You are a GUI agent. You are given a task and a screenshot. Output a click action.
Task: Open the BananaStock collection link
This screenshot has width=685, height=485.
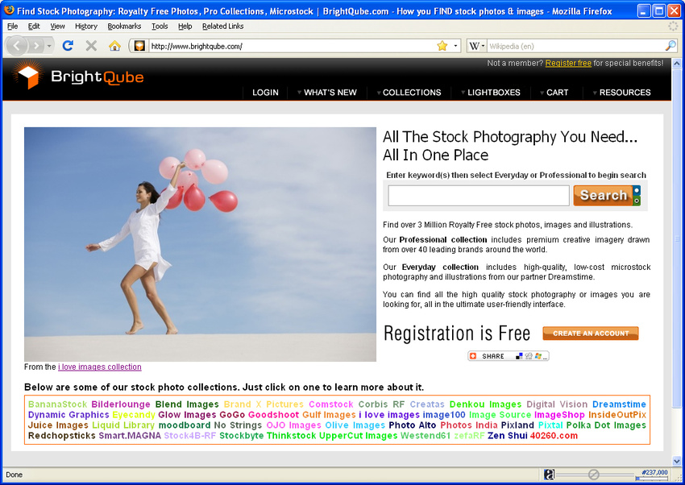point(58,404)
